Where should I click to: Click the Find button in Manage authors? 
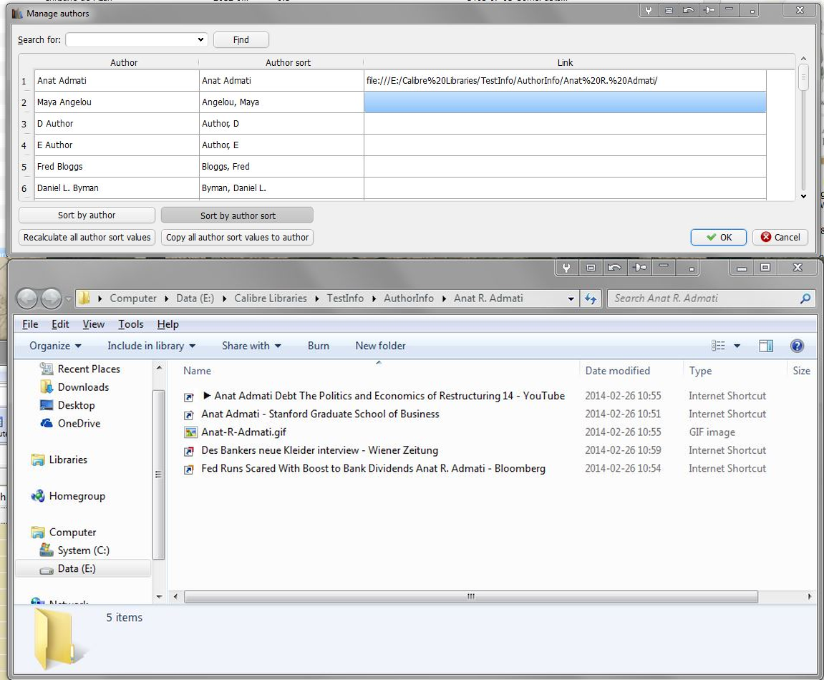click(241, 40)
